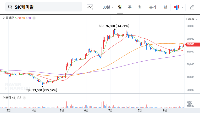
Task: Open the add indicator chart icon
Action: [90, 7]
